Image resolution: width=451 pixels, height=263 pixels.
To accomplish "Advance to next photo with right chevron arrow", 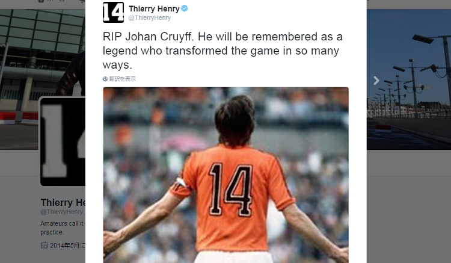I will click(x=376, y=81).
